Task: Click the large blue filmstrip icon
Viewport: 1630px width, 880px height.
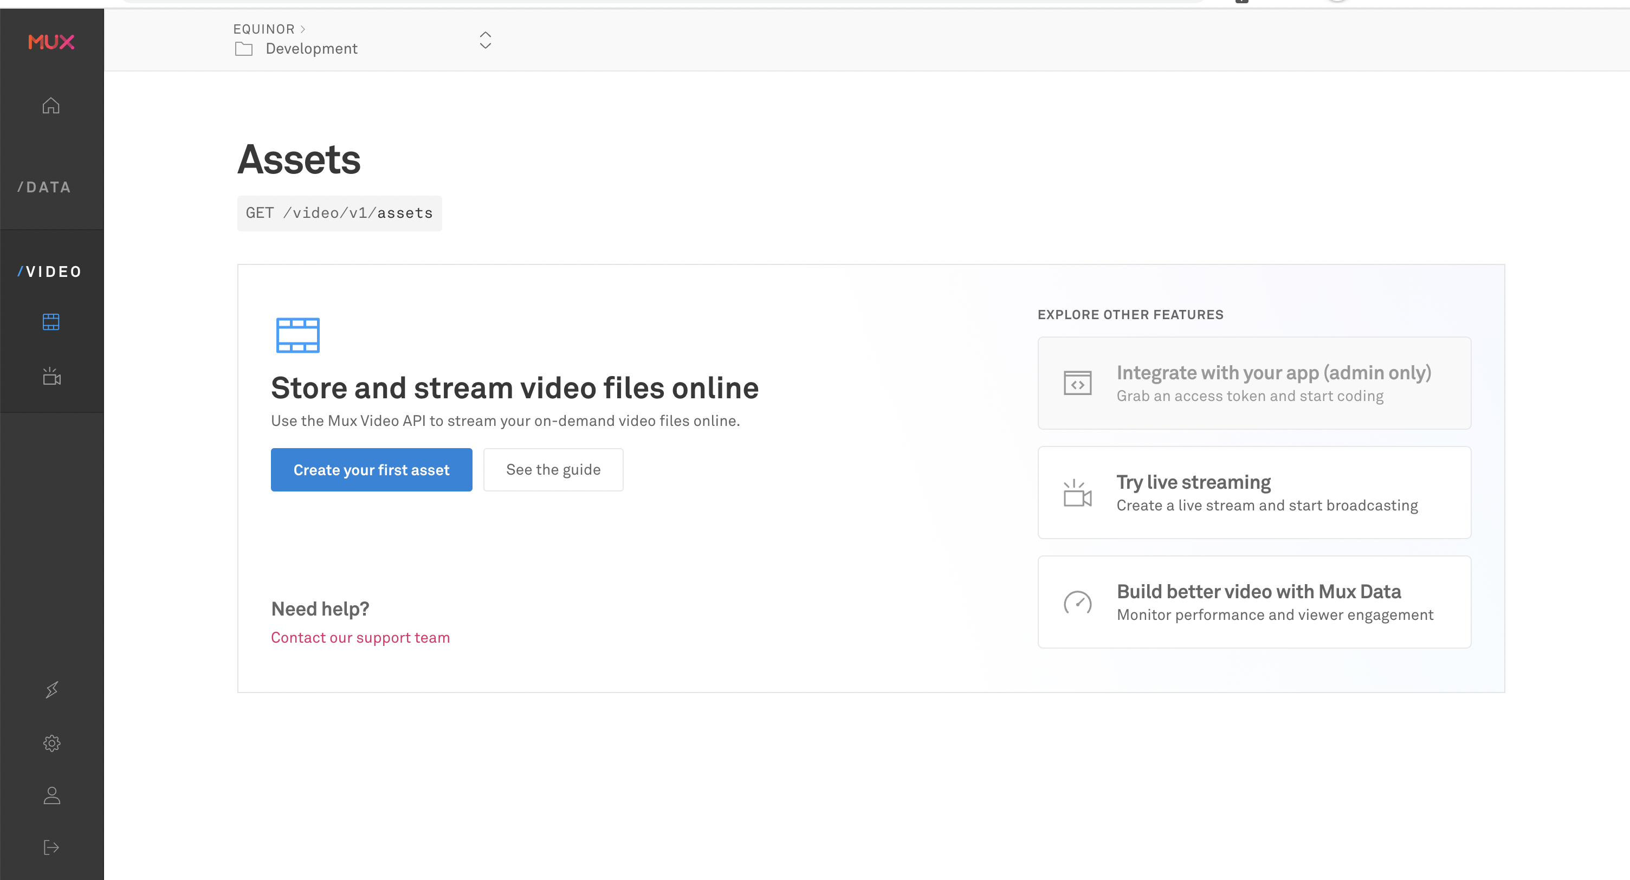Action: pos(298,335)
